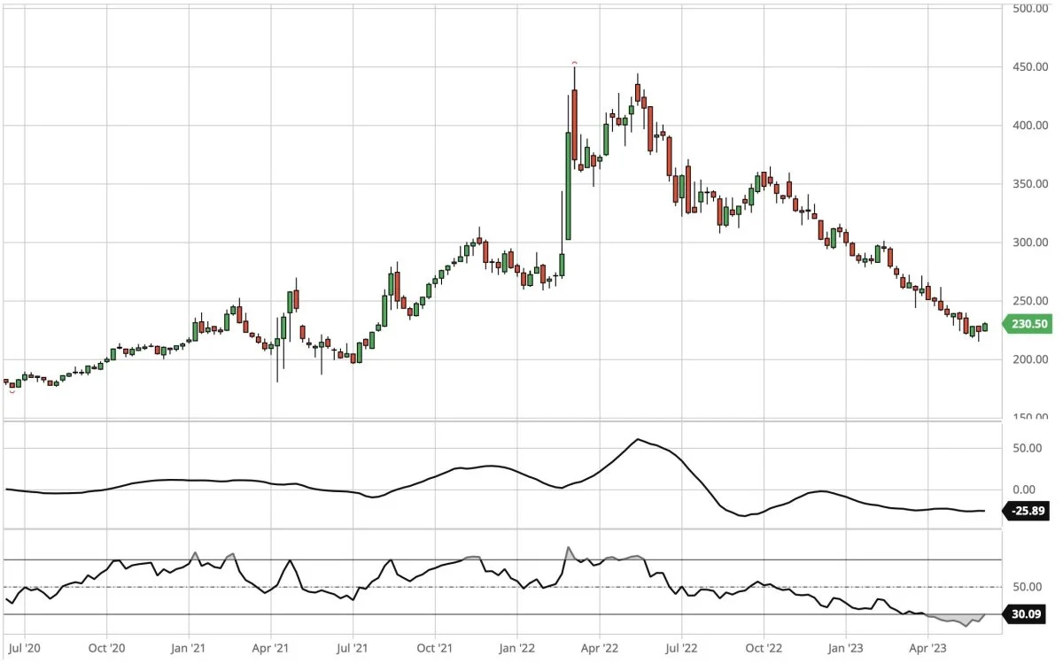Click the Apr '22 date label
The height and width of the screenshot is (671, 1063).
click(598, 649)
